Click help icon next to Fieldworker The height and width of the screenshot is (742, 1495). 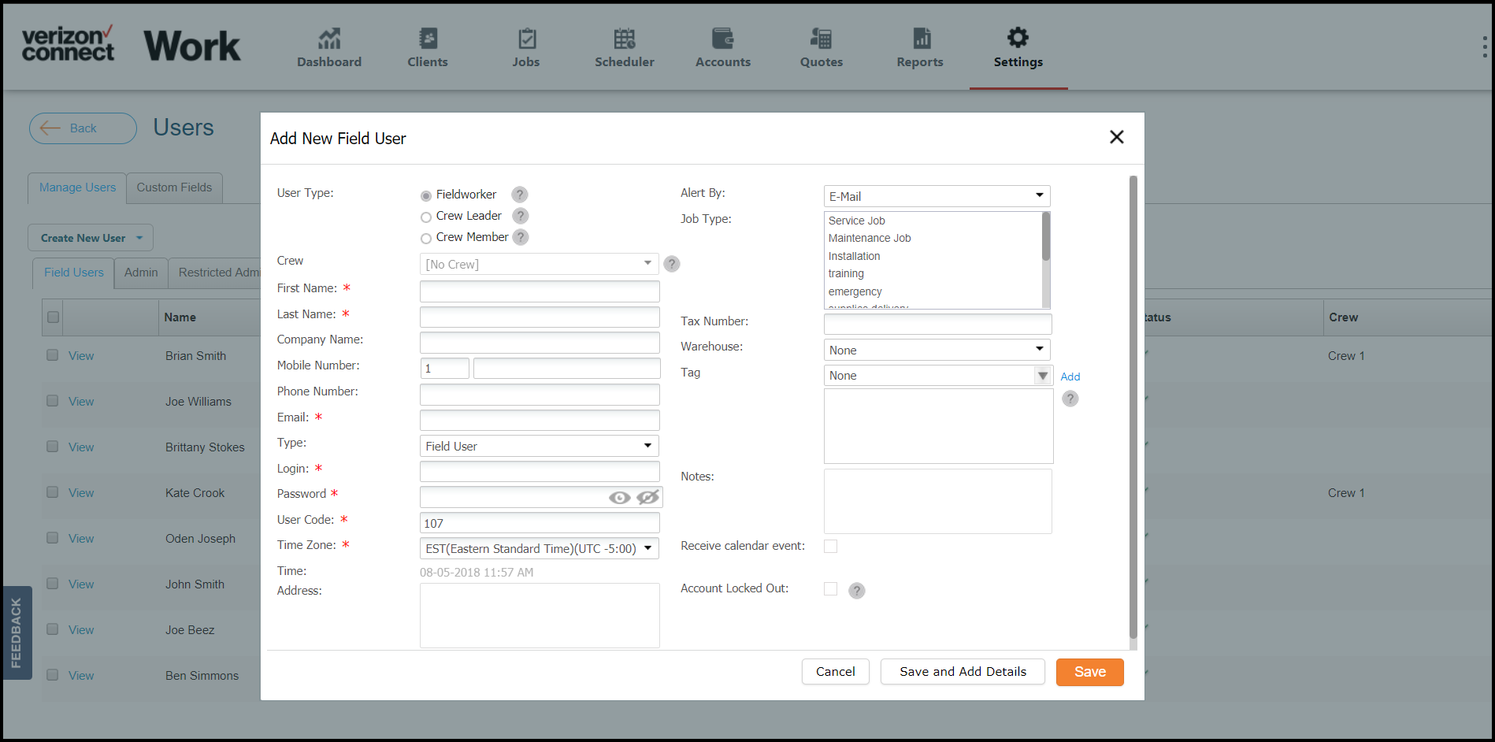(519, 195)
